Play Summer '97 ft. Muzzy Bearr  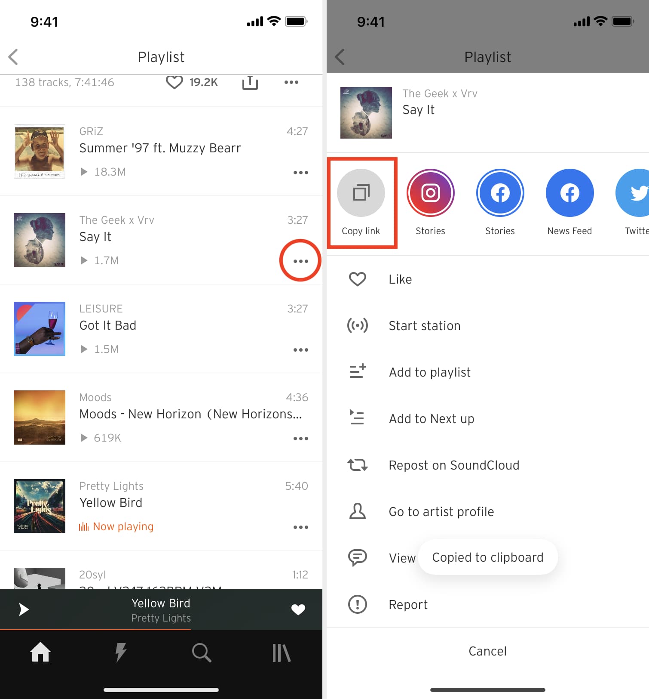point(160,148)
